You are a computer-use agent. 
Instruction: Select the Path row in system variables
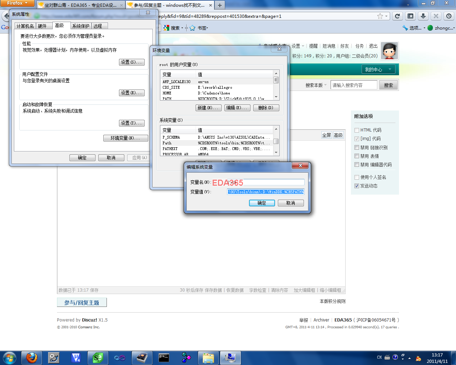click(217, 143)
